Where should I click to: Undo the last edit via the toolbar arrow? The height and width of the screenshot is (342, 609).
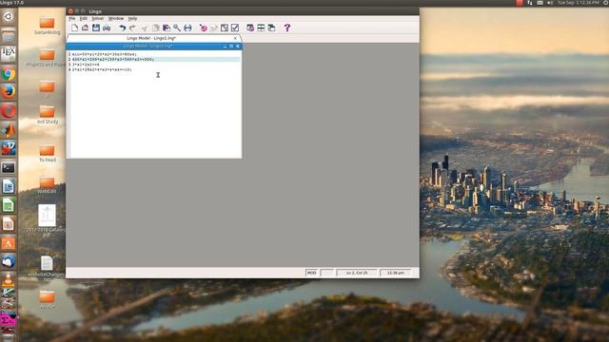tap(123, 28)
